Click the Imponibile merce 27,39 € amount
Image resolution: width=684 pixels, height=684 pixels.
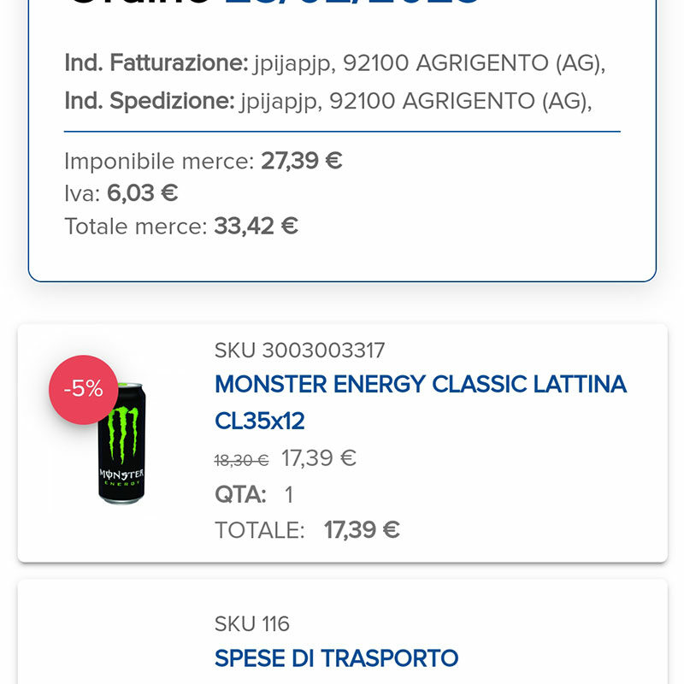(x=301, y=161)
